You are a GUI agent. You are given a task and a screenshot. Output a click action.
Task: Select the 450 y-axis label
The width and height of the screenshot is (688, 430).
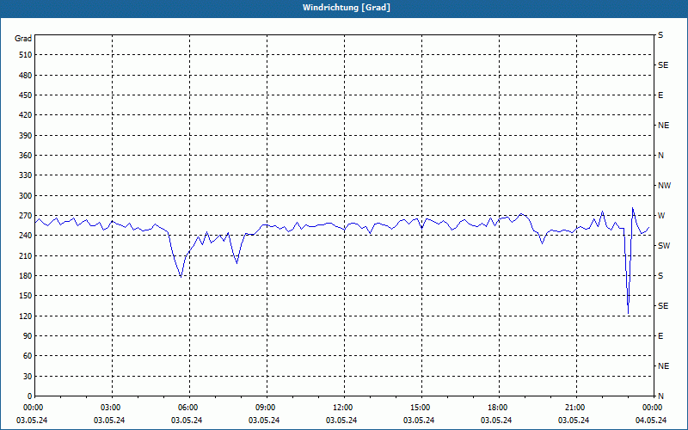(x=26, y=95)
